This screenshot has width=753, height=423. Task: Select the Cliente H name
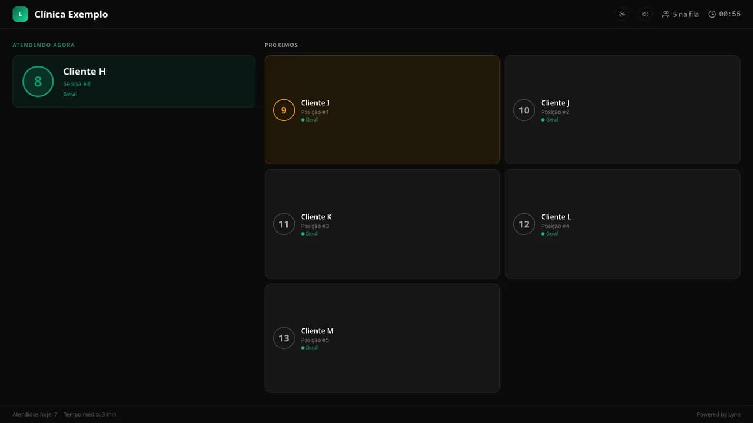[x=84, y=72]
